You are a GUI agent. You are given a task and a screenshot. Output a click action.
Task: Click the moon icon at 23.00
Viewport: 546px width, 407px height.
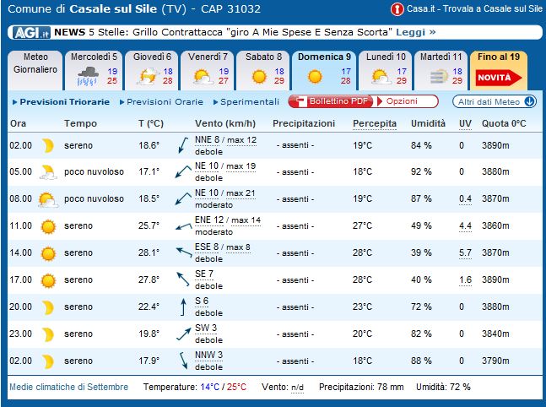pyautogui.click(x=48, y=334)
